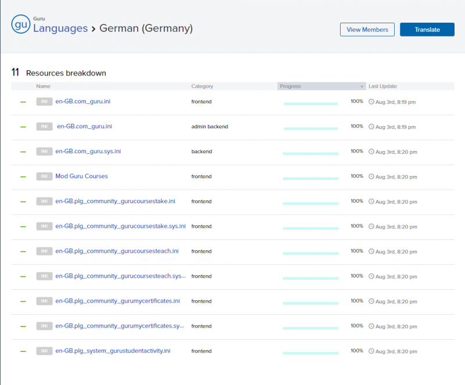This screenshot has width=465, height=385.
Task: Click the dash icon beside en-GB.plg_system_gurustudentactivity.ini
Action: coord(23,351)
